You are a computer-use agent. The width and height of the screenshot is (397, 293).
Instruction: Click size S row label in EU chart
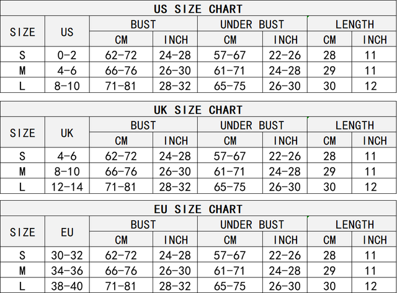coord(22,255)
